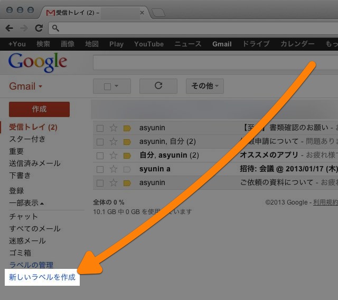Open YouTube in the Google bar
Viewport: 338px width, 300px height.
point(149,44)
